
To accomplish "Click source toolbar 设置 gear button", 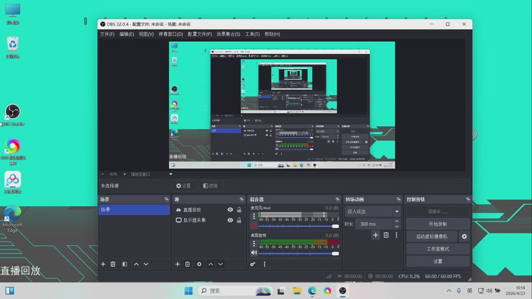I will pos(184,186).
